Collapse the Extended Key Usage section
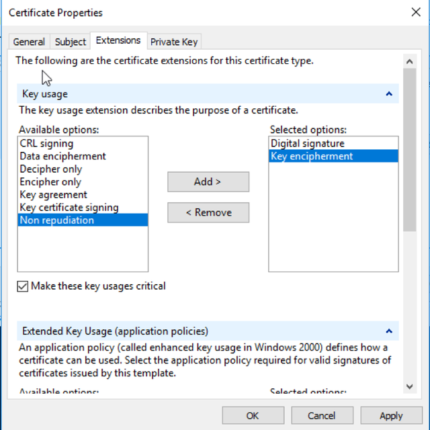430x430 pixels. click(388, 331)
